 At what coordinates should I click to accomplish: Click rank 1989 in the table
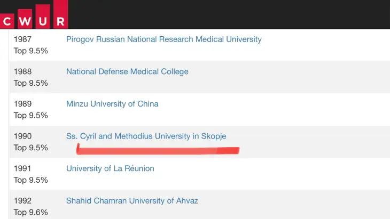point(22,104)
